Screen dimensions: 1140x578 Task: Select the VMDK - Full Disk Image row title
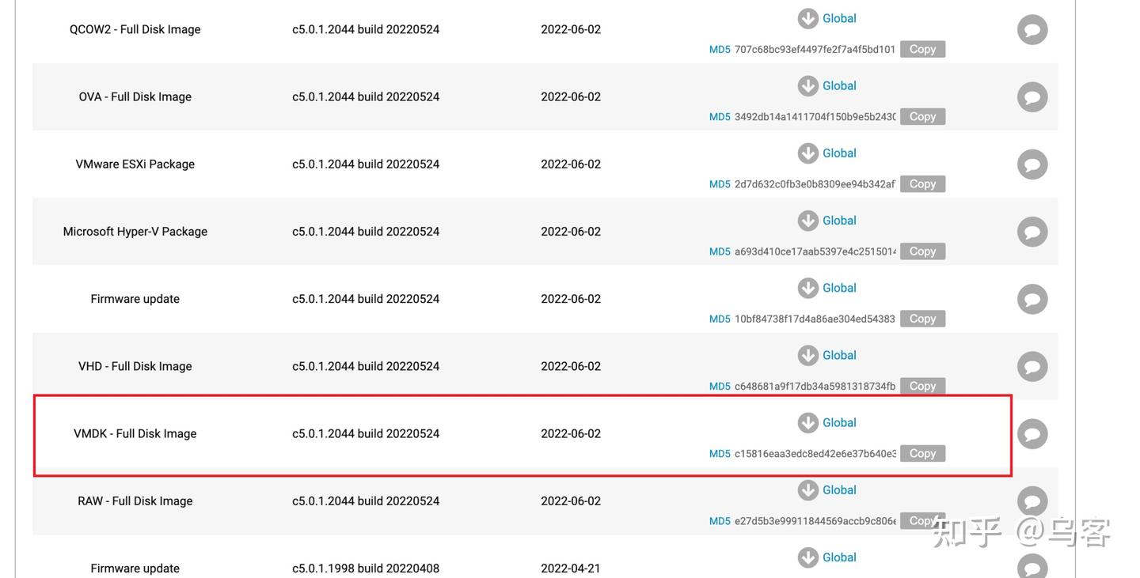(x=135, y=433)
